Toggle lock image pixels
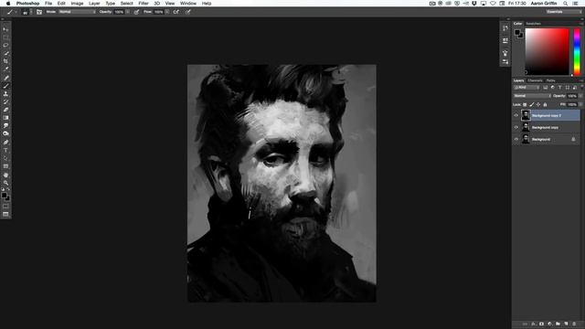 coord(532,105)
